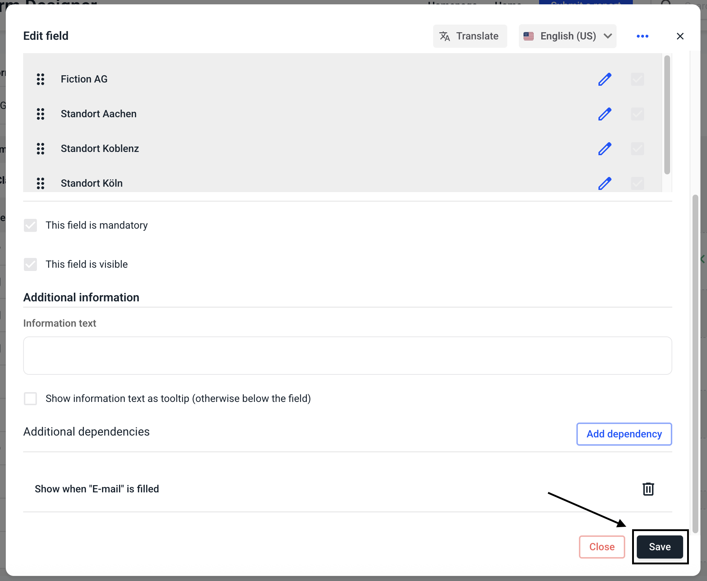Screen dimensions: 707x581
Task: Toggle 'This field is mandatory' checkbox
Action: (x=30, y=225)
